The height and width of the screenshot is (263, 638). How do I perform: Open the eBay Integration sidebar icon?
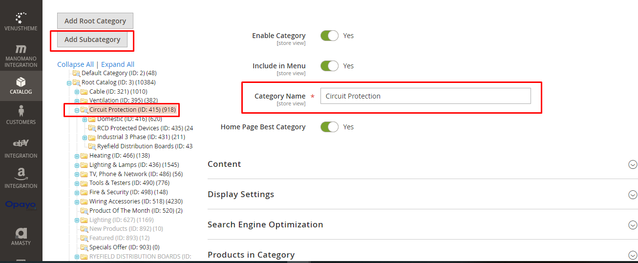(x=21, y=148)
